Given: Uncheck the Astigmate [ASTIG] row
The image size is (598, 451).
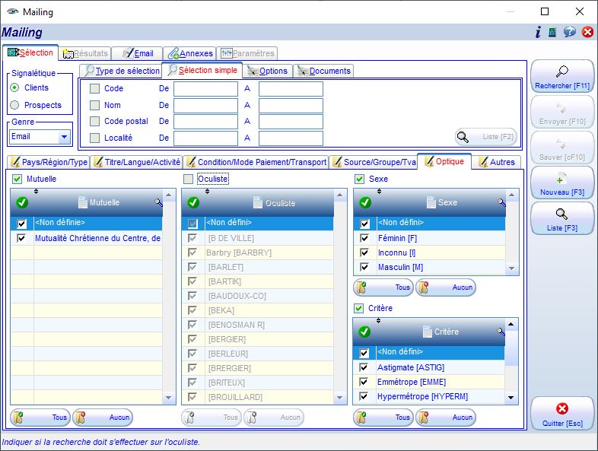Looking at the screenshot, I should tap(364, 367).
